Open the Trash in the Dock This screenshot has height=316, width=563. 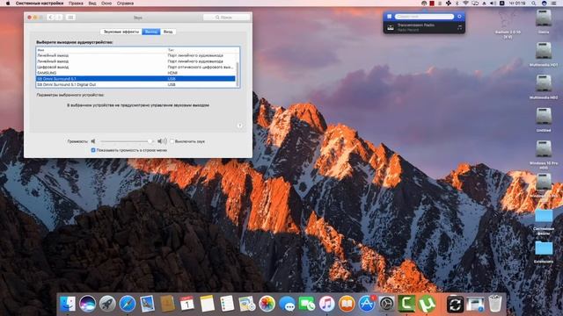(495, 304)
